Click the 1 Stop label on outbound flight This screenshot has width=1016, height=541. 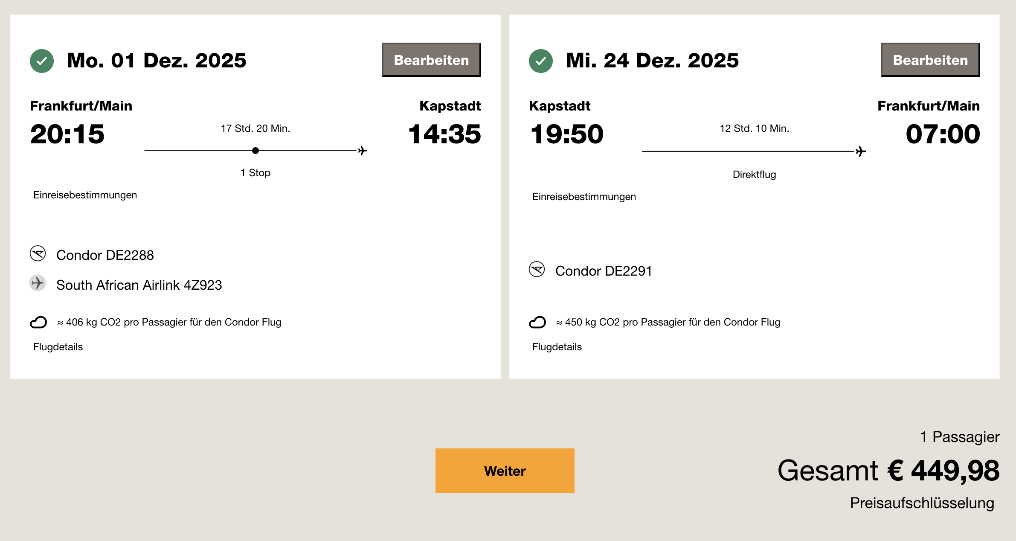(x=255, y=173)
